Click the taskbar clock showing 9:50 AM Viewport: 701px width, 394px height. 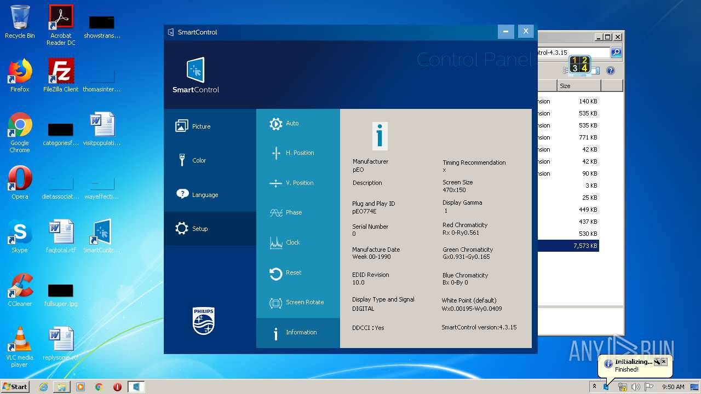coord(673,387)
